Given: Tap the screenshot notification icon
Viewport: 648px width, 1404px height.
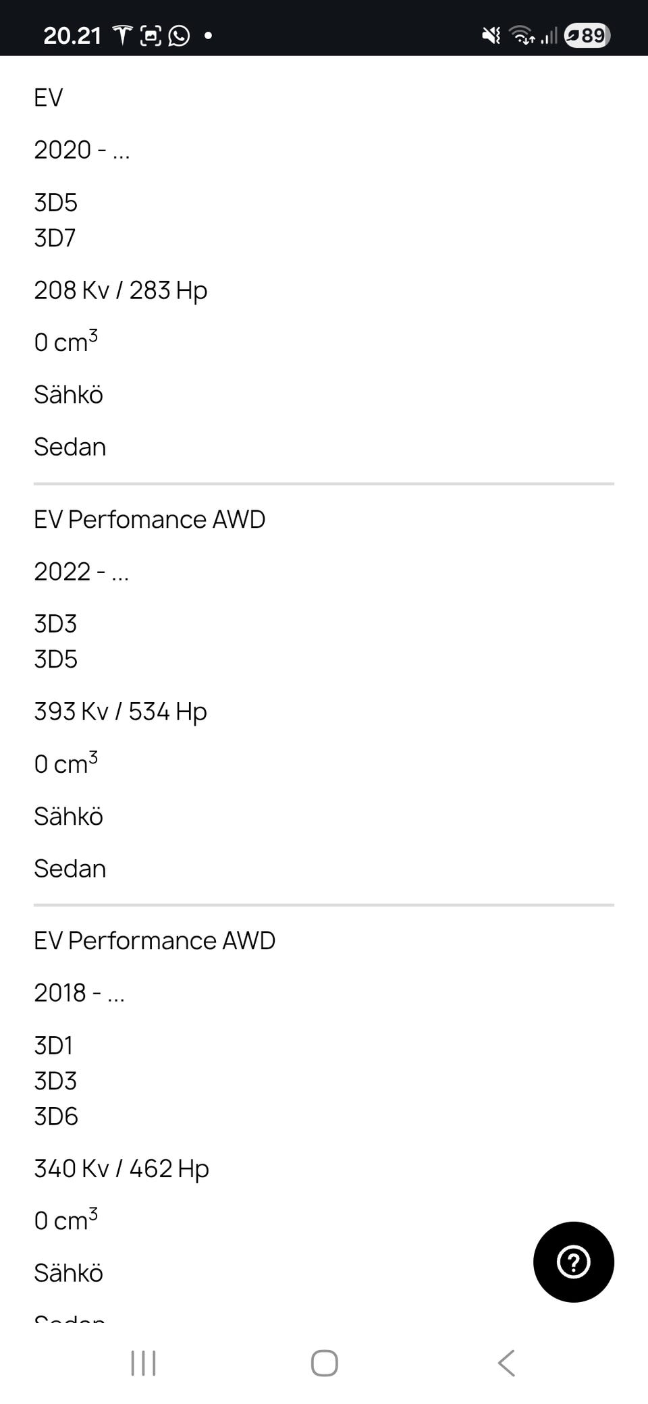Looking at the screenshot, I should (151, 35).
